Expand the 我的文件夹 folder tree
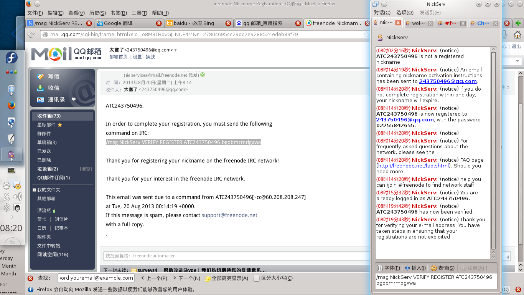The width and height of the screenshot is (524, 295). [34, 190]
